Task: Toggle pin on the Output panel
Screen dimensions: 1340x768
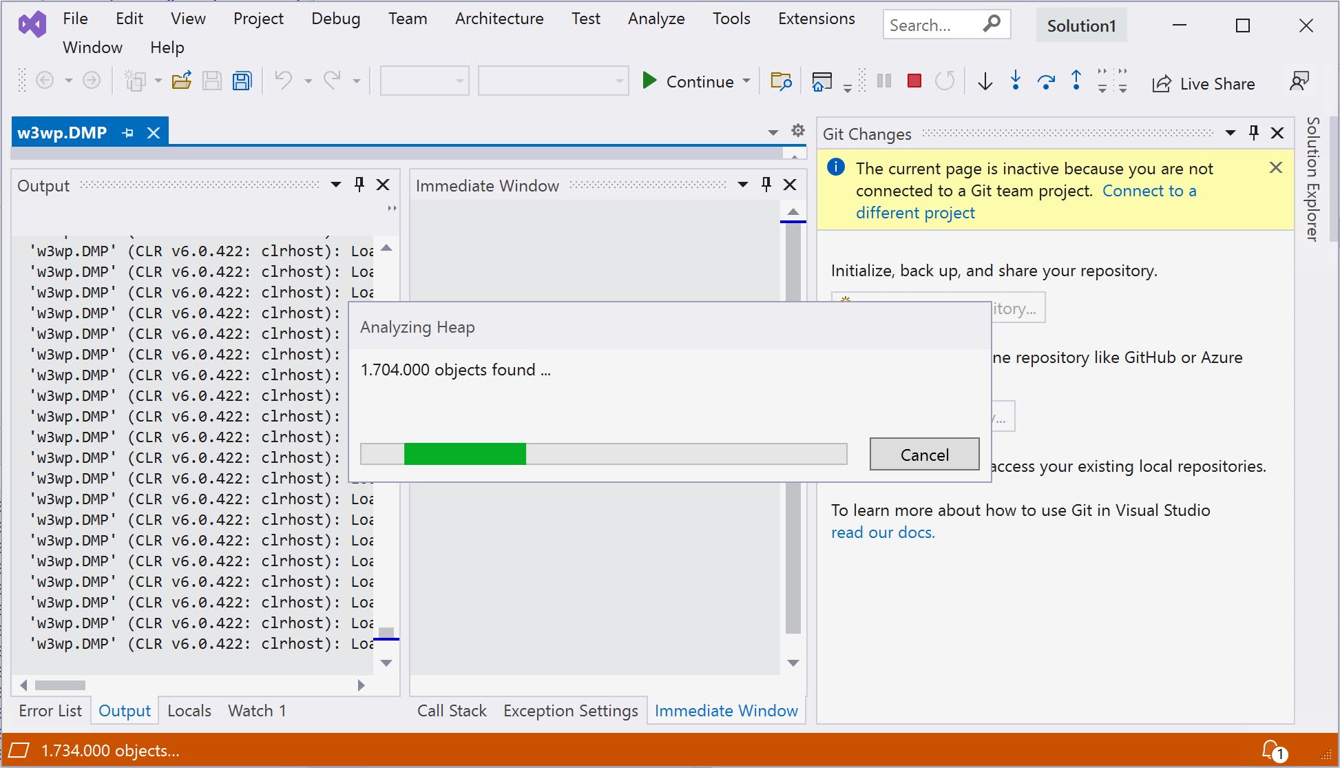Action: click(359, 185)
